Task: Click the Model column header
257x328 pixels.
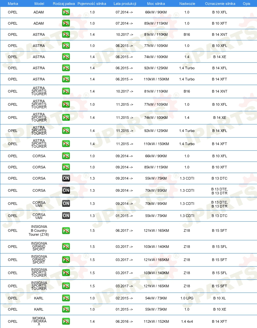Action: (x=39, y=4)
